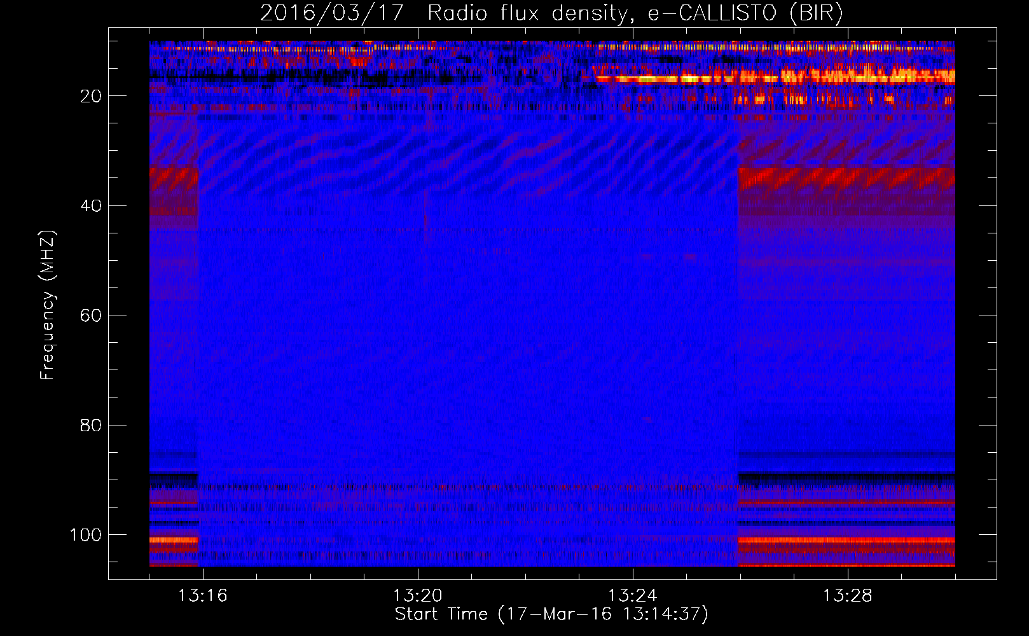Click the '80' frequency tick label
1029x636 pixels.
coord(91,425)
